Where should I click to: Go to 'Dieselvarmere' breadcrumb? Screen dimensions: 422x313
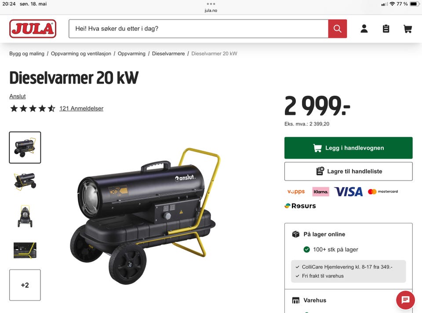pyautogui.click(x=168, y=54)
